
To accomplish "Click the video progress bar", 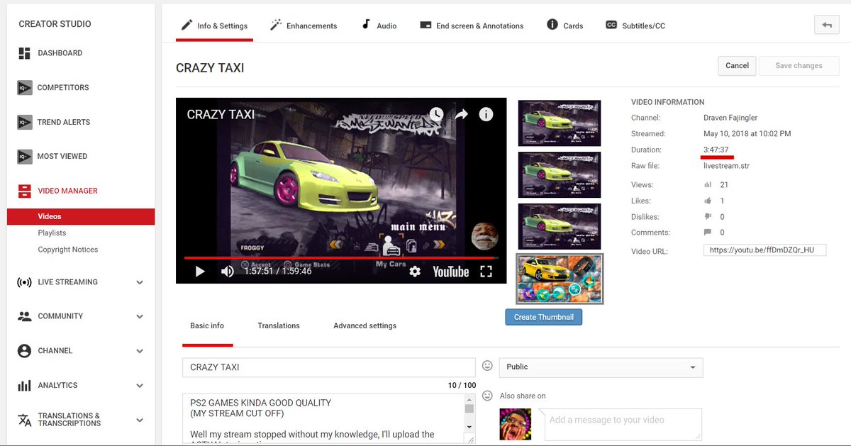I will 341,258.
